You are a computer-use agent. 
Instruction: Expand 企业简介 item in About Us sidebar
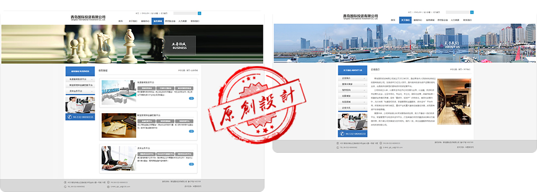(x=352, y=78)
